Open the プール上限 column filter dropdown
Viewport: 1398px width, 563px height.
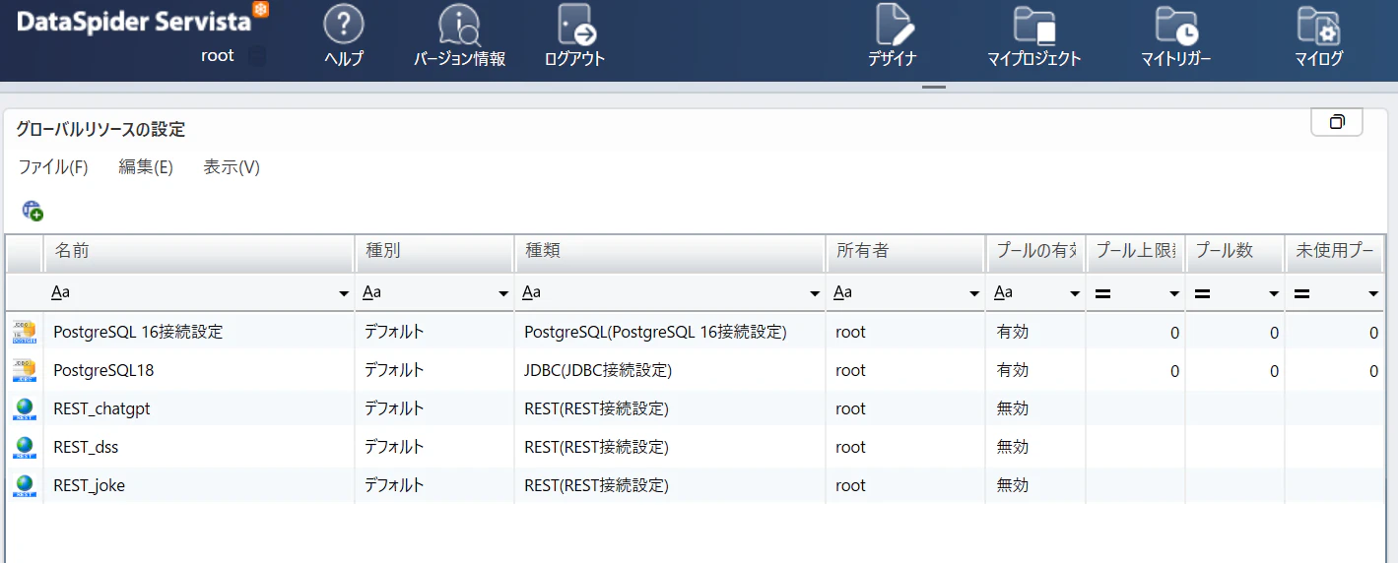point(1174,293)
